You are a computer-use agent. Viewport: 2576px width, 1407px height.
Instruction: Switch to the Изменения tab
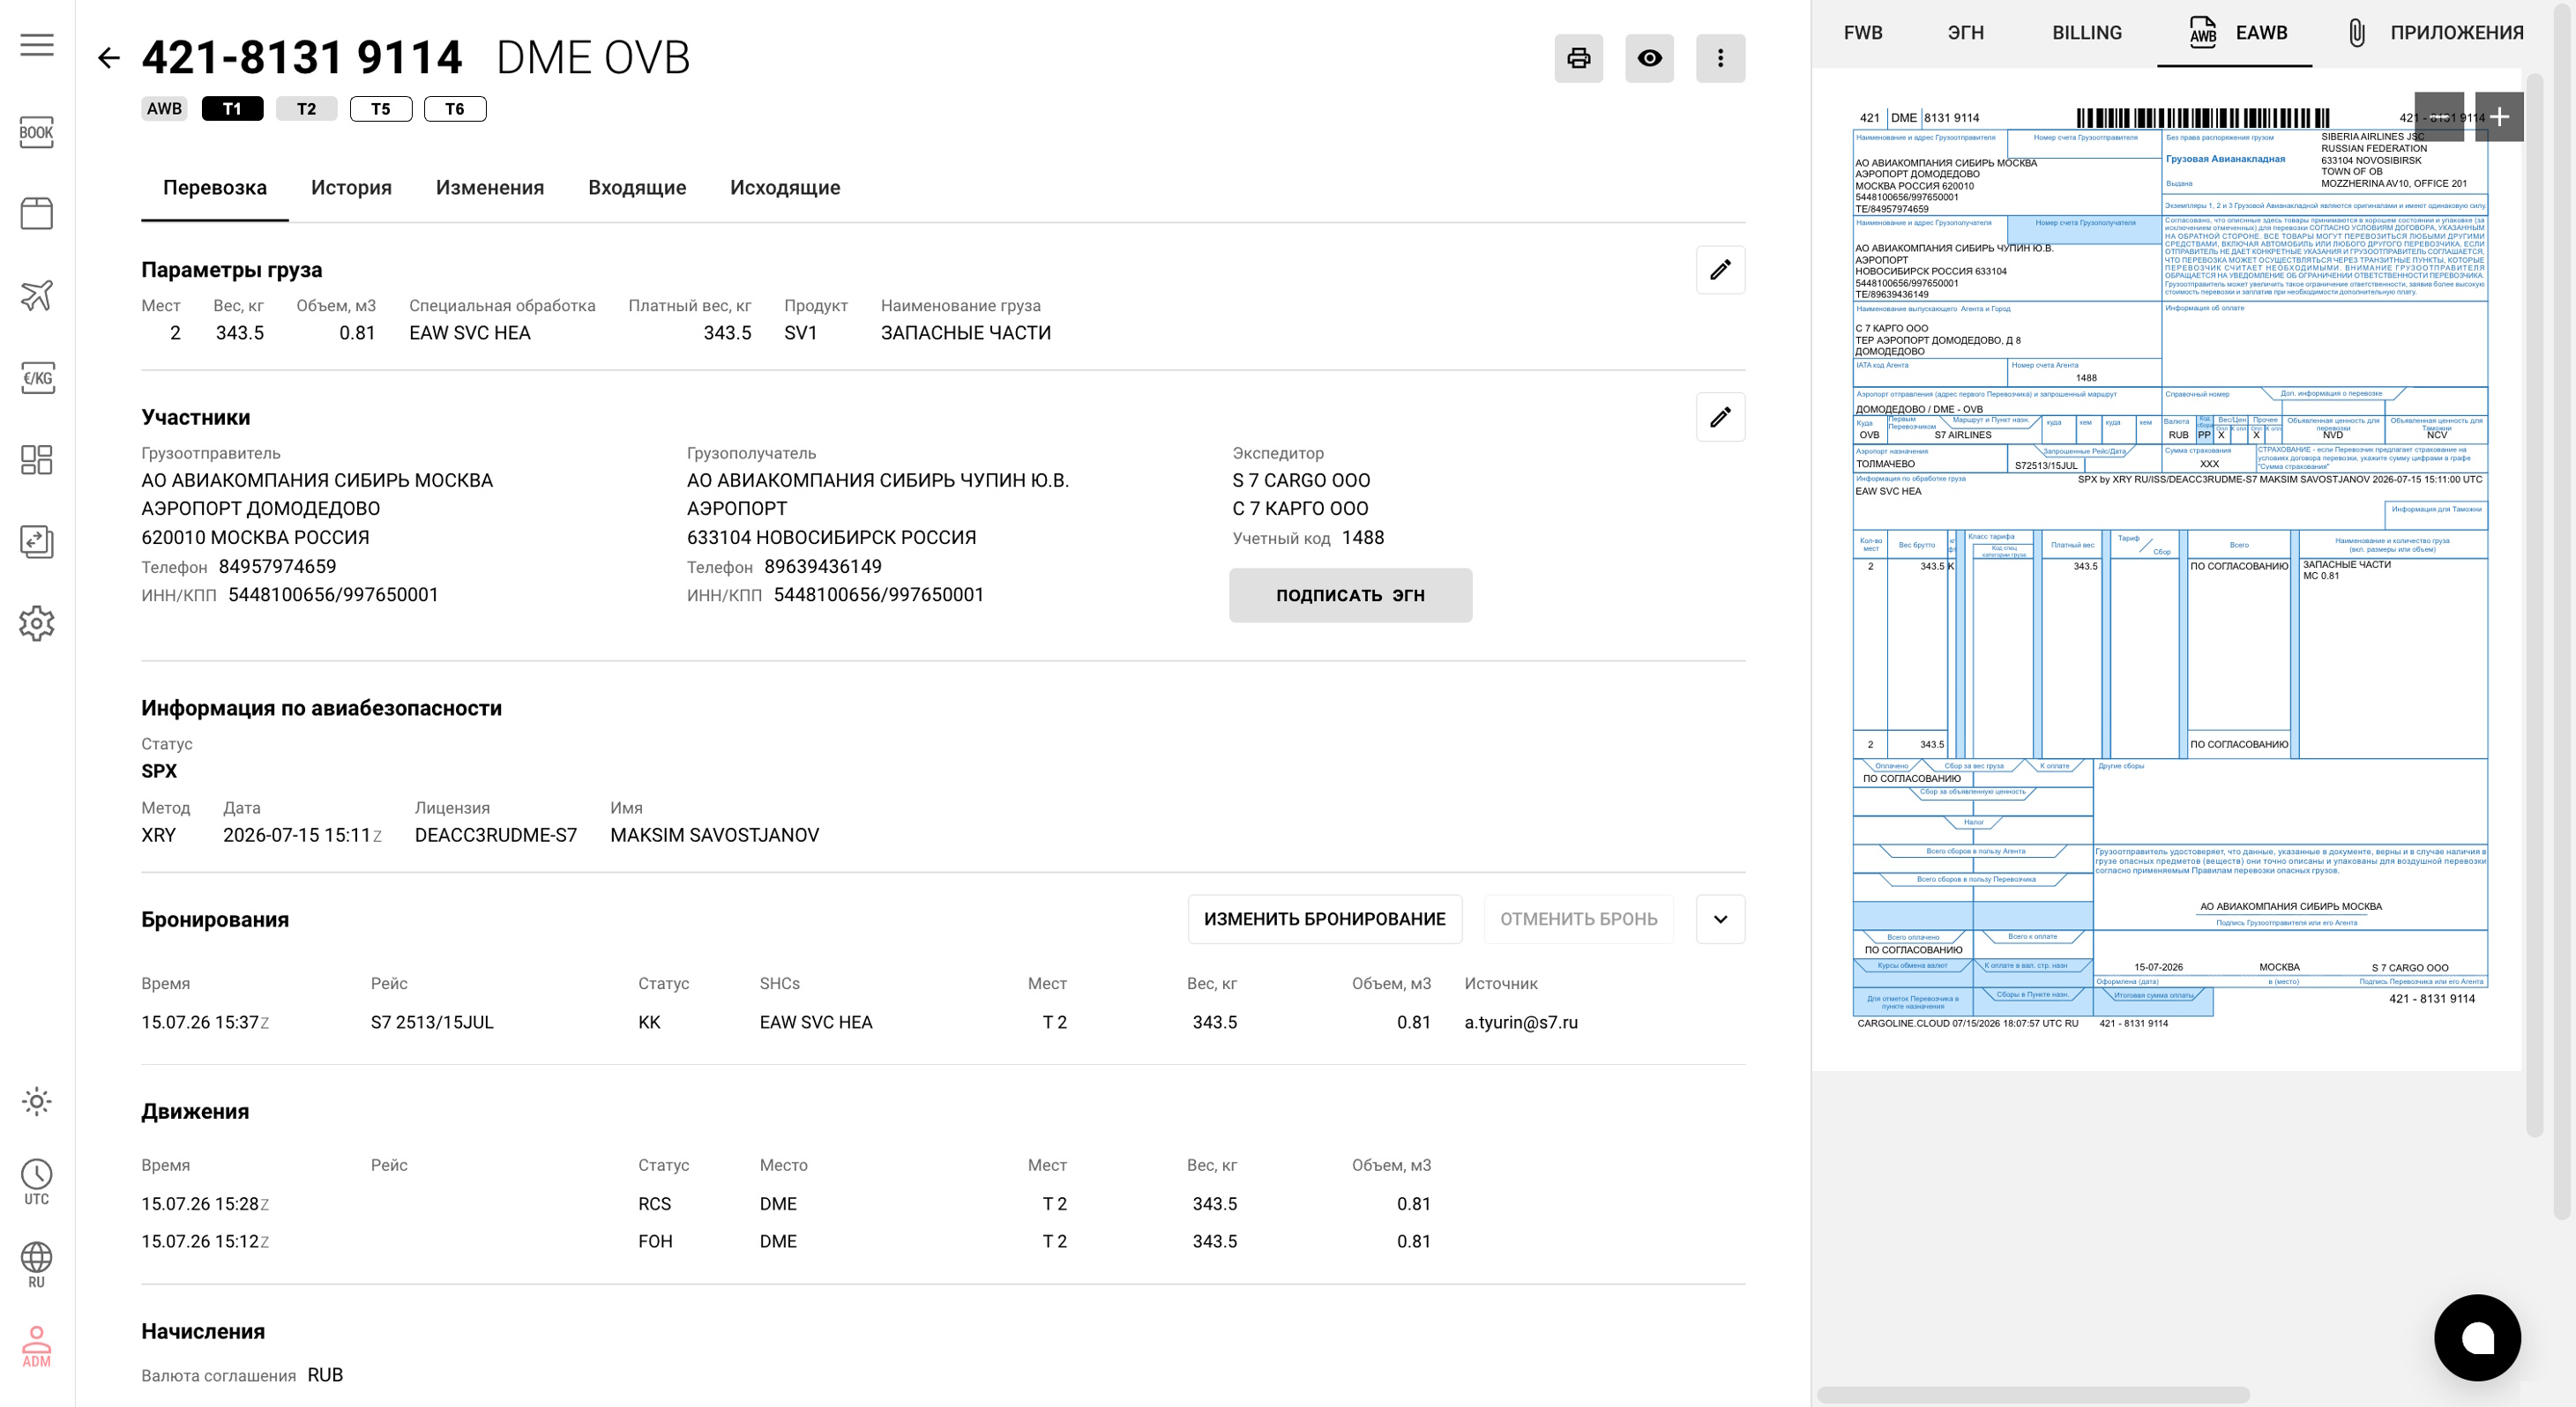pos(490,188)
